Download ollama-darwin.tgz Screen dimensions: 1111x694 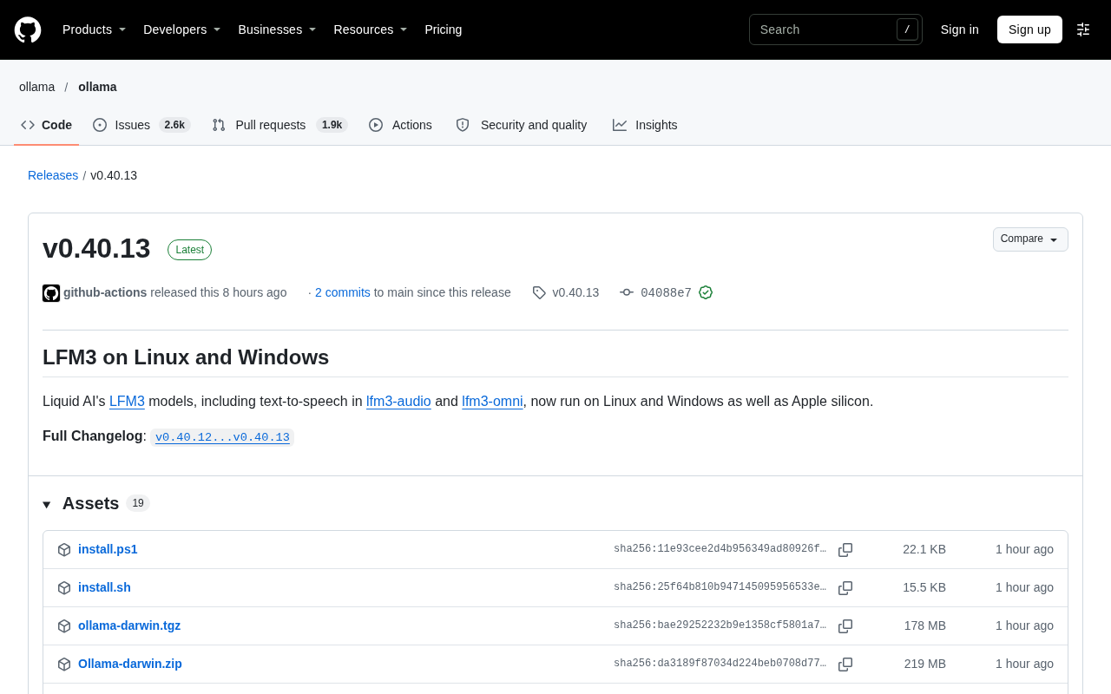(x=129, y=625)
